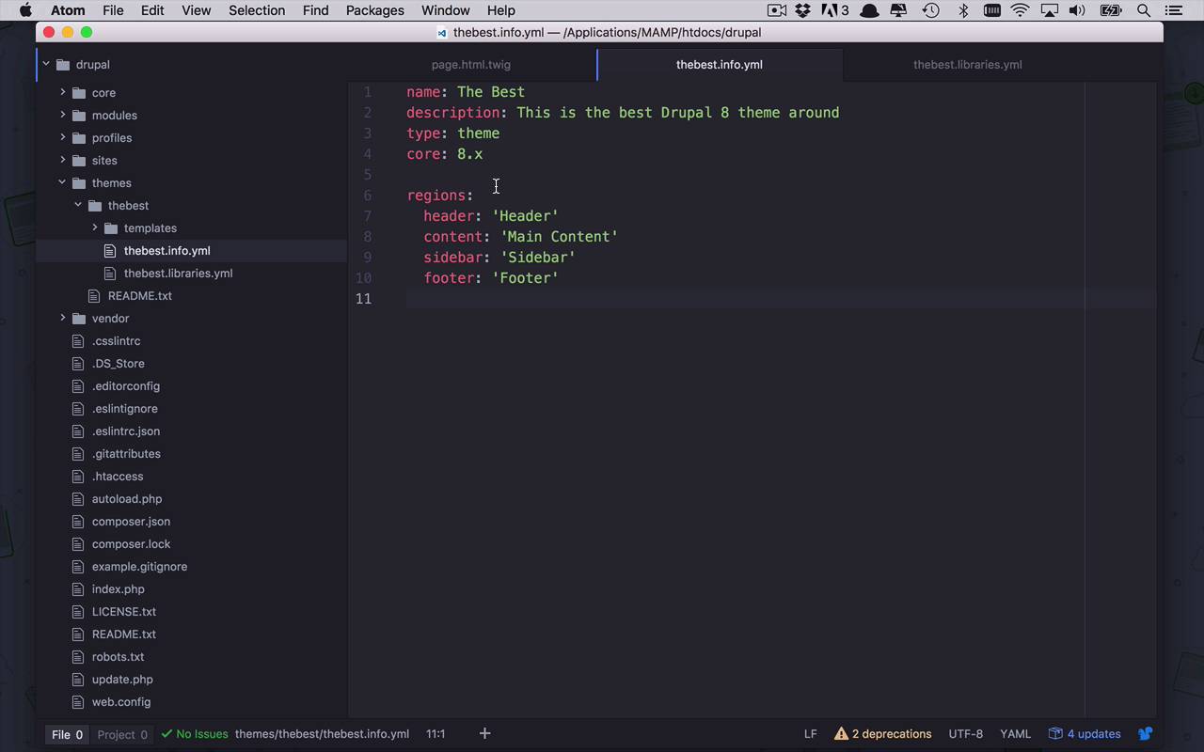Image resolution: width=1204 pixels, height=752 pixels.
Task: Expand the vendor folder chevron
Action: (x=63, y=318)
